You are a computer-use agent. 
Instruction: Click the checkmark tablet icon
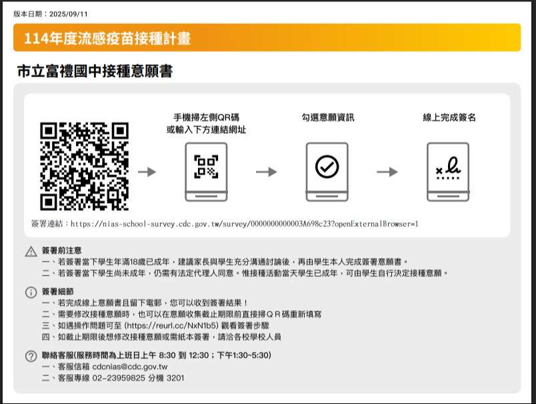tap(327, 170)
